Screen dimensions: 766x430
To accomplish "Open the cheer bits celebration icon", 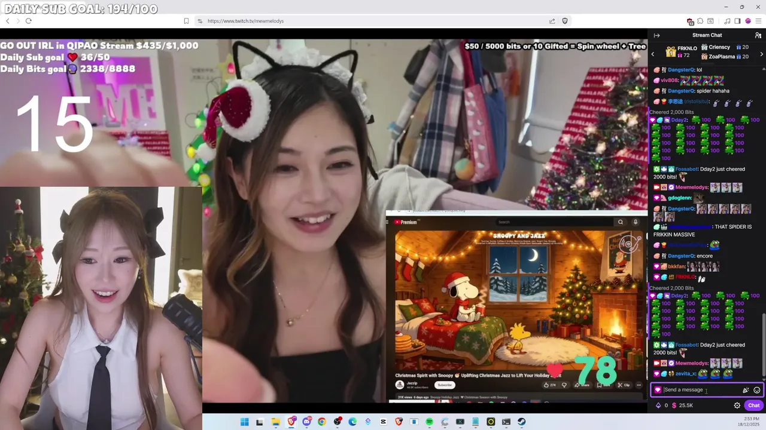I will coord(746,390).
